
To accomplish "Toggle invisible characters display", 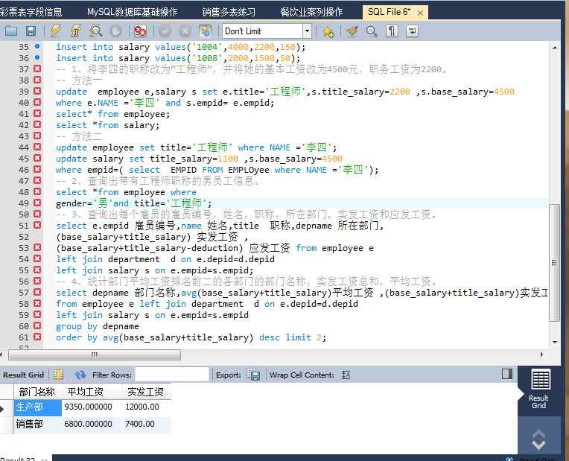I will pyautogui.click(x=392, y=31).
